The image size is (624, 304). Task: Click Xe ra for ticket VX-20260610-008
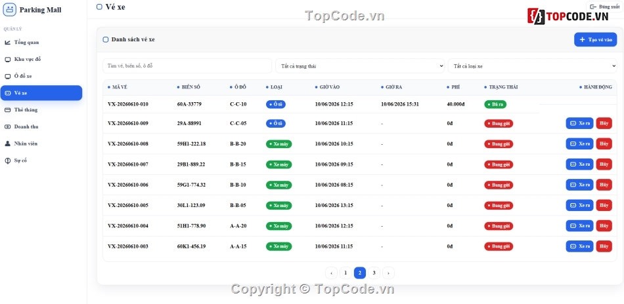tap(579, 144)
